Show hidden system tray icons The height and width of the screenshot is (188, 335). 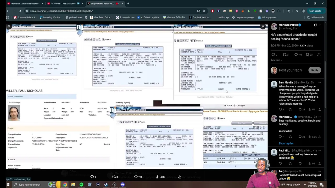(305, 185)
